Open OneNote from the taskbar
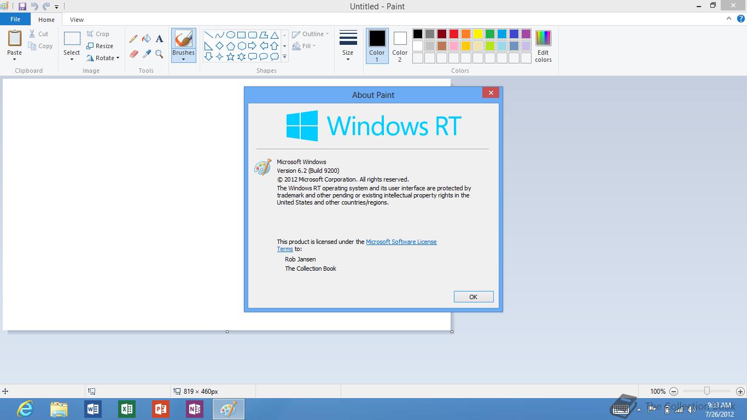The image size is (747, 420). (x=195, y=409)
